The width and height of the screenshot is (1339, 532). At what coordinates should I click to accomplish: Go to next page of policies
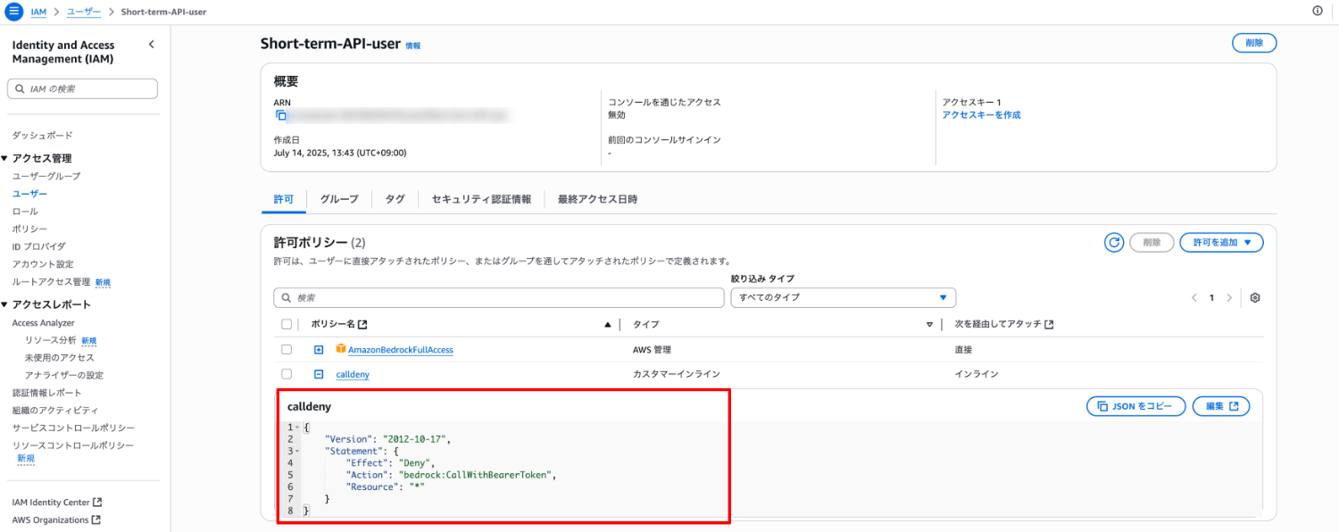pos(1229,297)
